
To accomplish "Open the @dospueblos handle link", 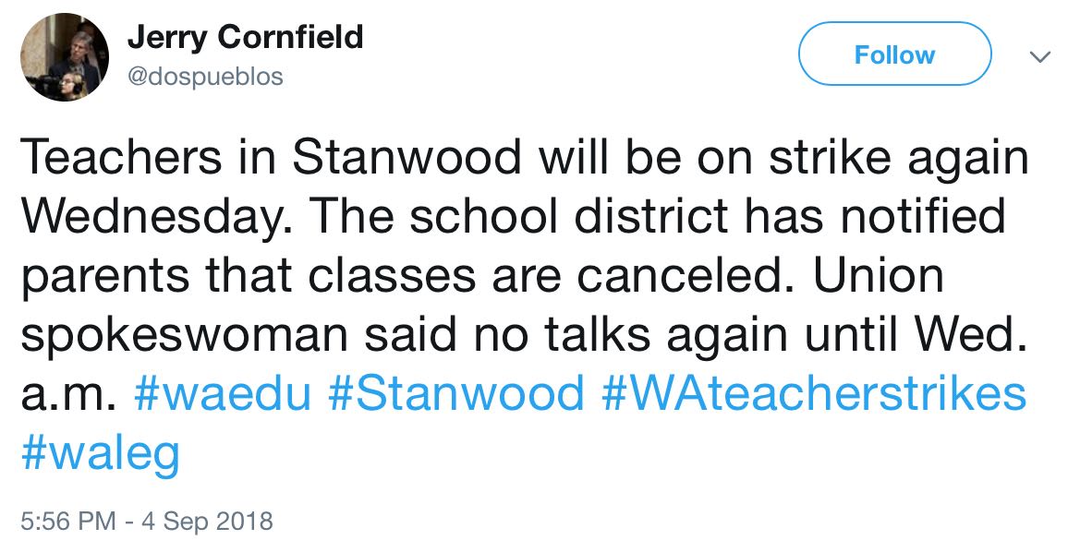I will pyautogui.click(x=204, y=77).
